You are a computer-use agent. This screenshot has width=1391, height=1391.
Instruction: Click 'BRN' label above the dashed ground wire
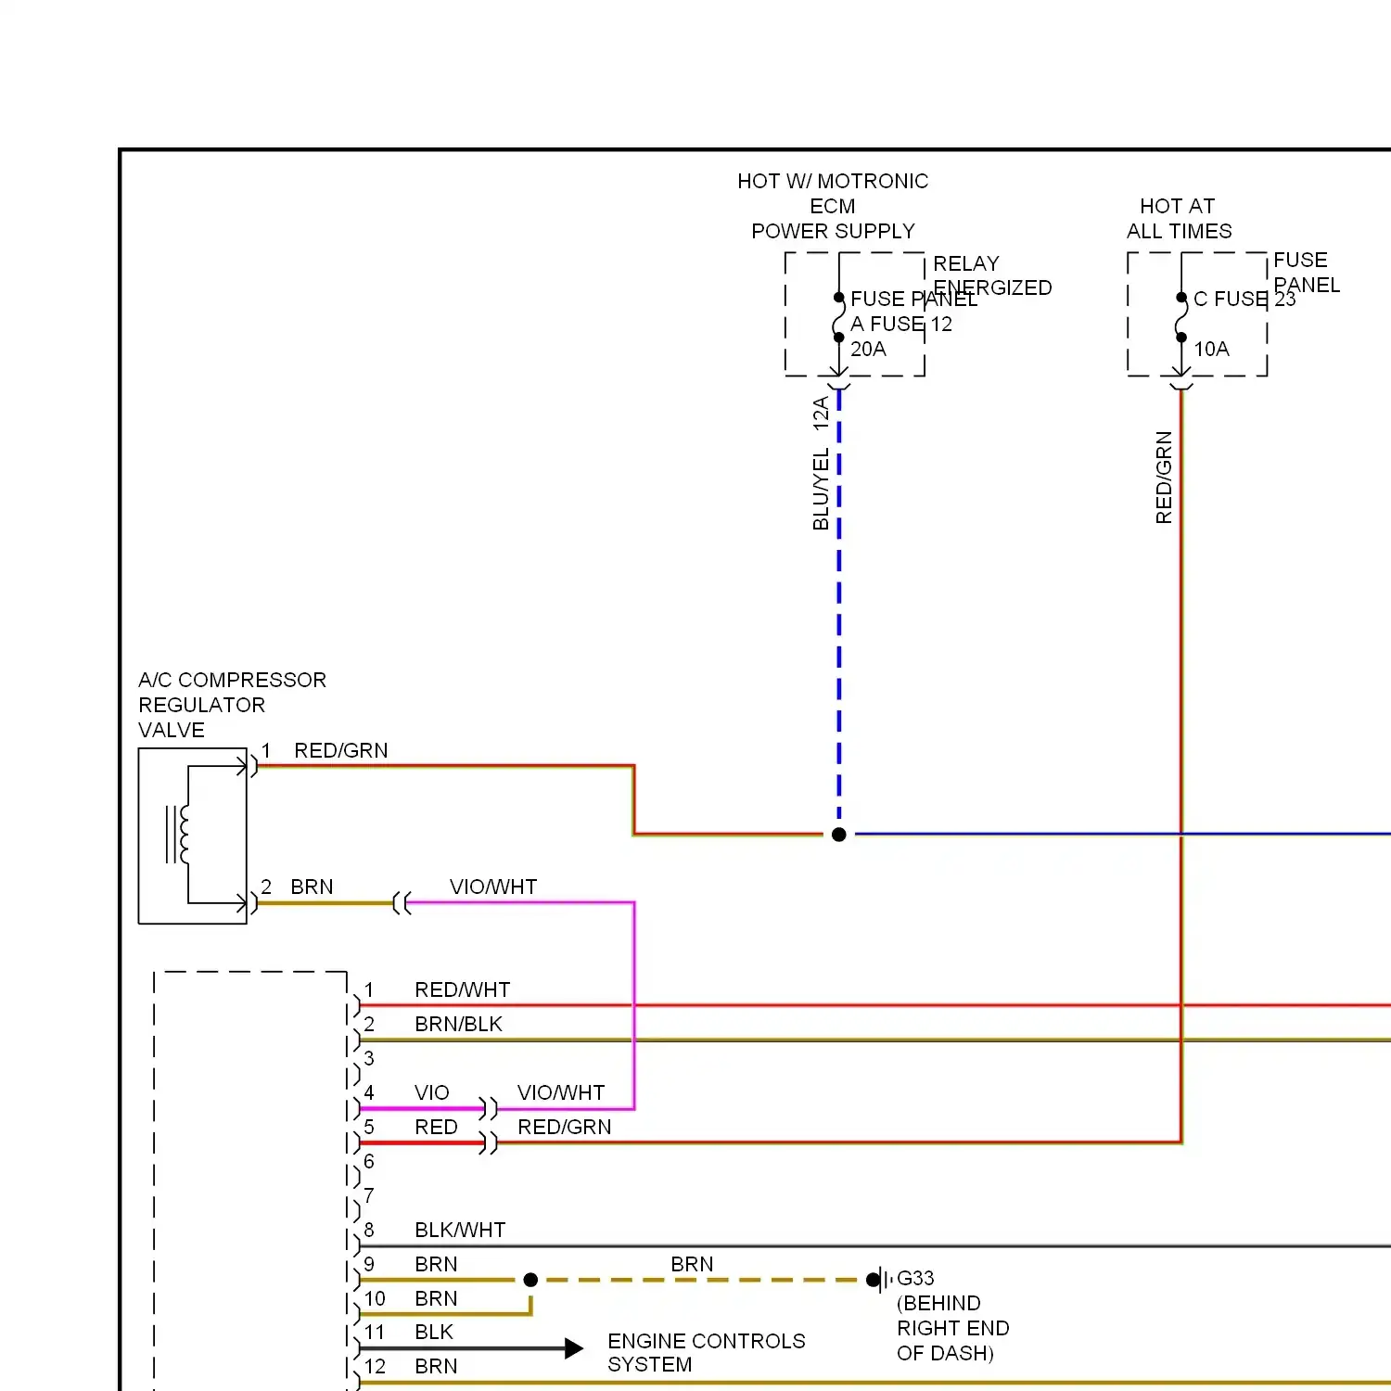tap(692, 1264)
